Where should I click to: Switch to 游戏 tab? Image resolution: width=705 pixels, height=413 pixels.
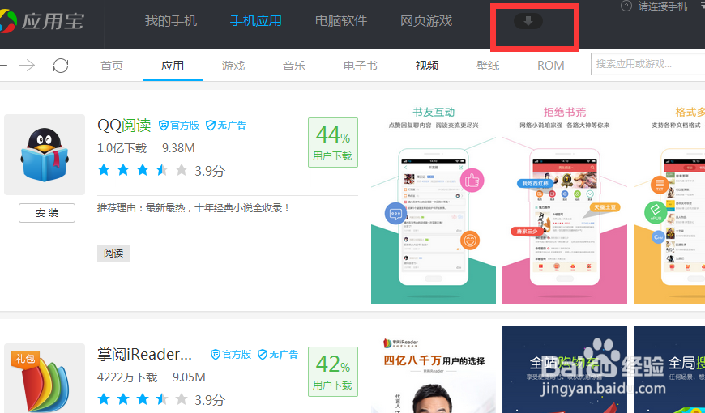point(233,66)
